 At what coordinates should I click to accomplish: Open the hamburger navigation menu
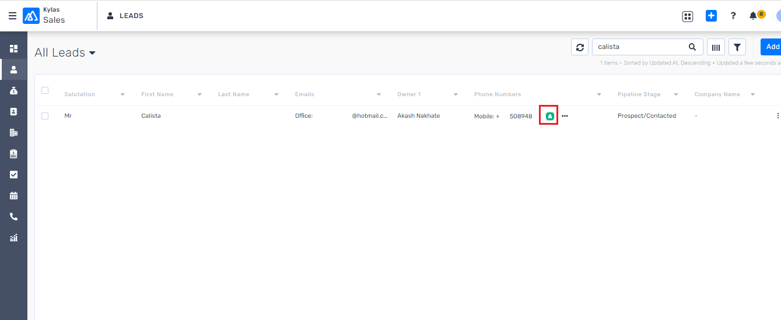pos(12,16)
